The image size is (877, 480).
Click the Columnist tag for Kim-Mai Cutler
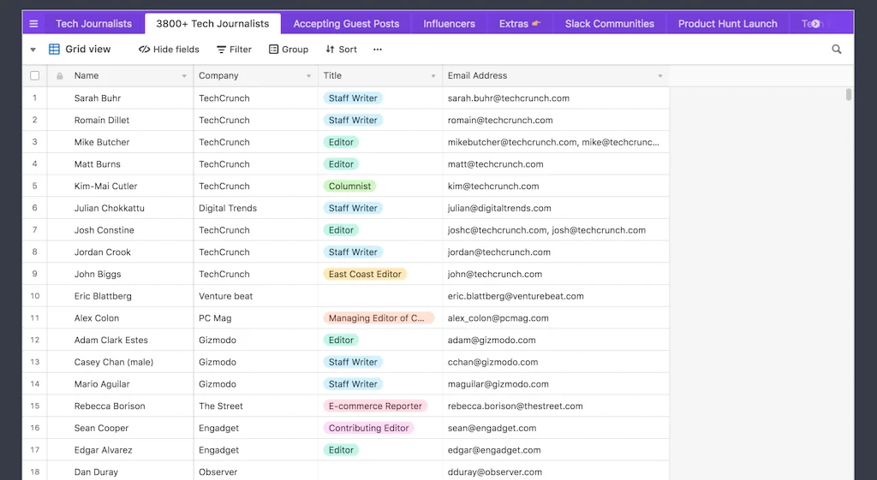(x=349, y=186)
